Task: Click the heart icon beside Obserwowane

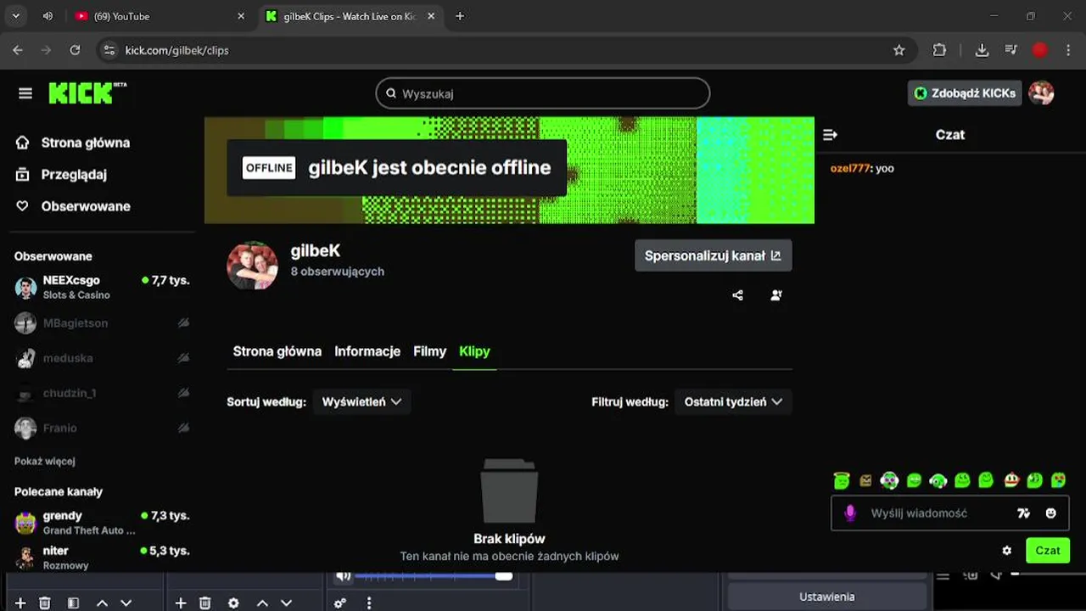Action: click(23, 206)
